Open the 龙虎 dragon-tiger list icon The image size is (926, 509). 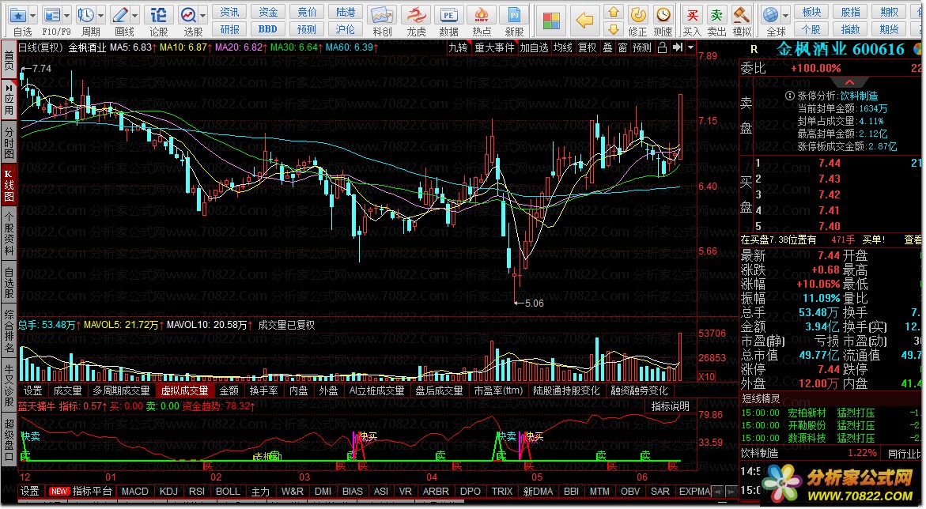(x=417, y=15)
